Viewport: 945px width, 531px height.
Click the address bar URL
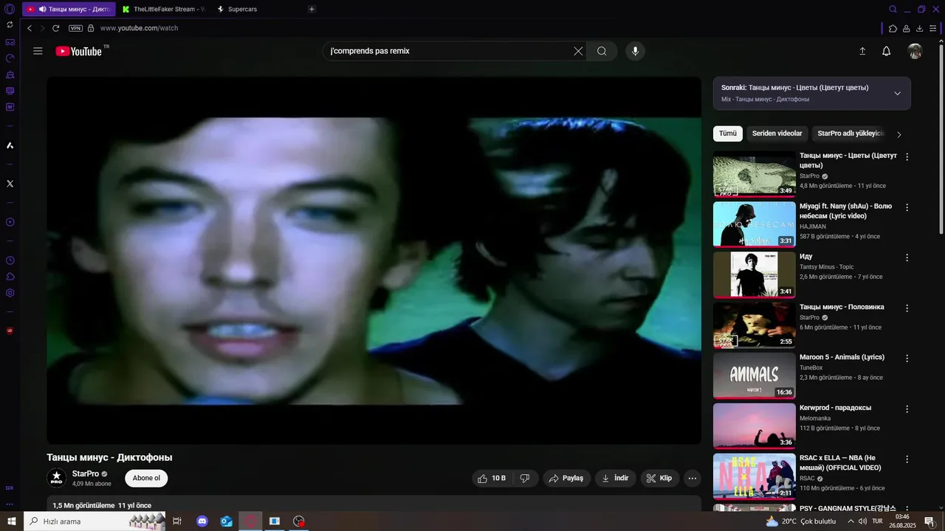pos(139,28)
